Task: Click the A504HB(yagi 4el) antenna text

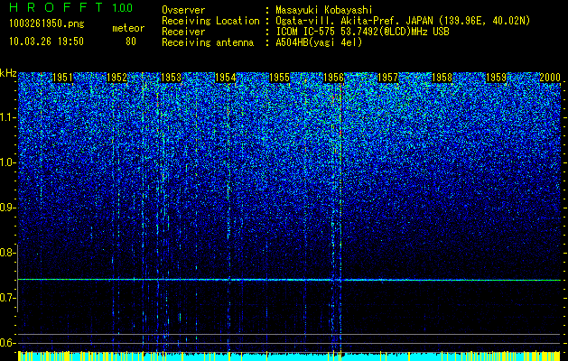Action: tap(319, 42)
